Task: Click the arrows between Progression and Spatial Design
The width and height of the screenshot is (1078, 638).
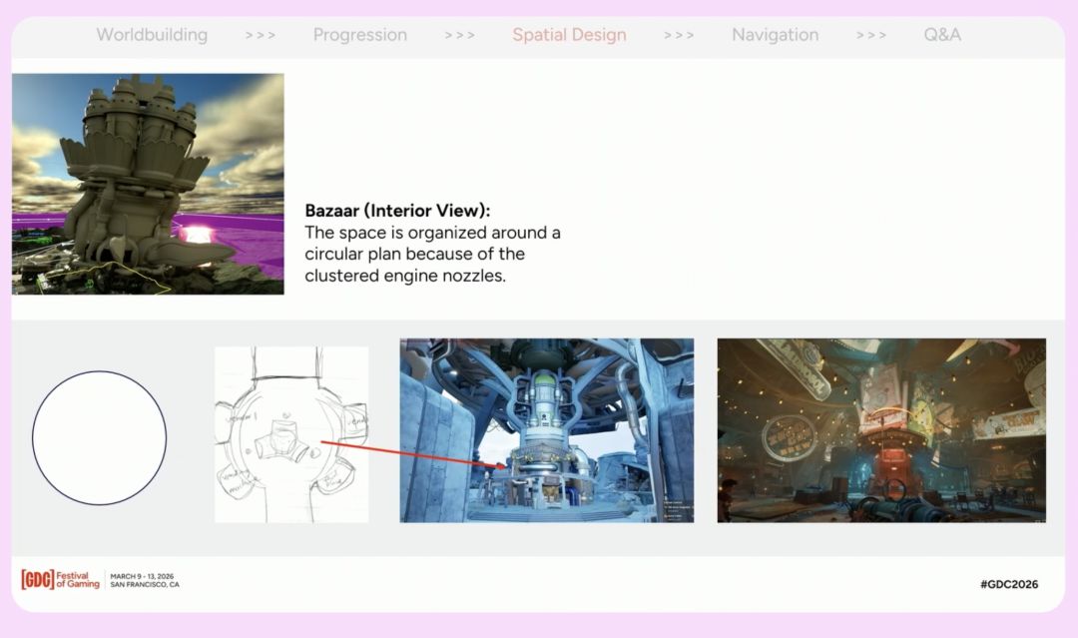Action: (459, 35)
